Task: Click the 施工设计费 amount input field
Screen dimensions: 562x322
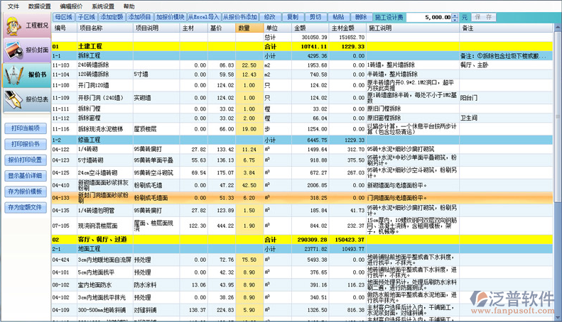Action: [430, 16]
